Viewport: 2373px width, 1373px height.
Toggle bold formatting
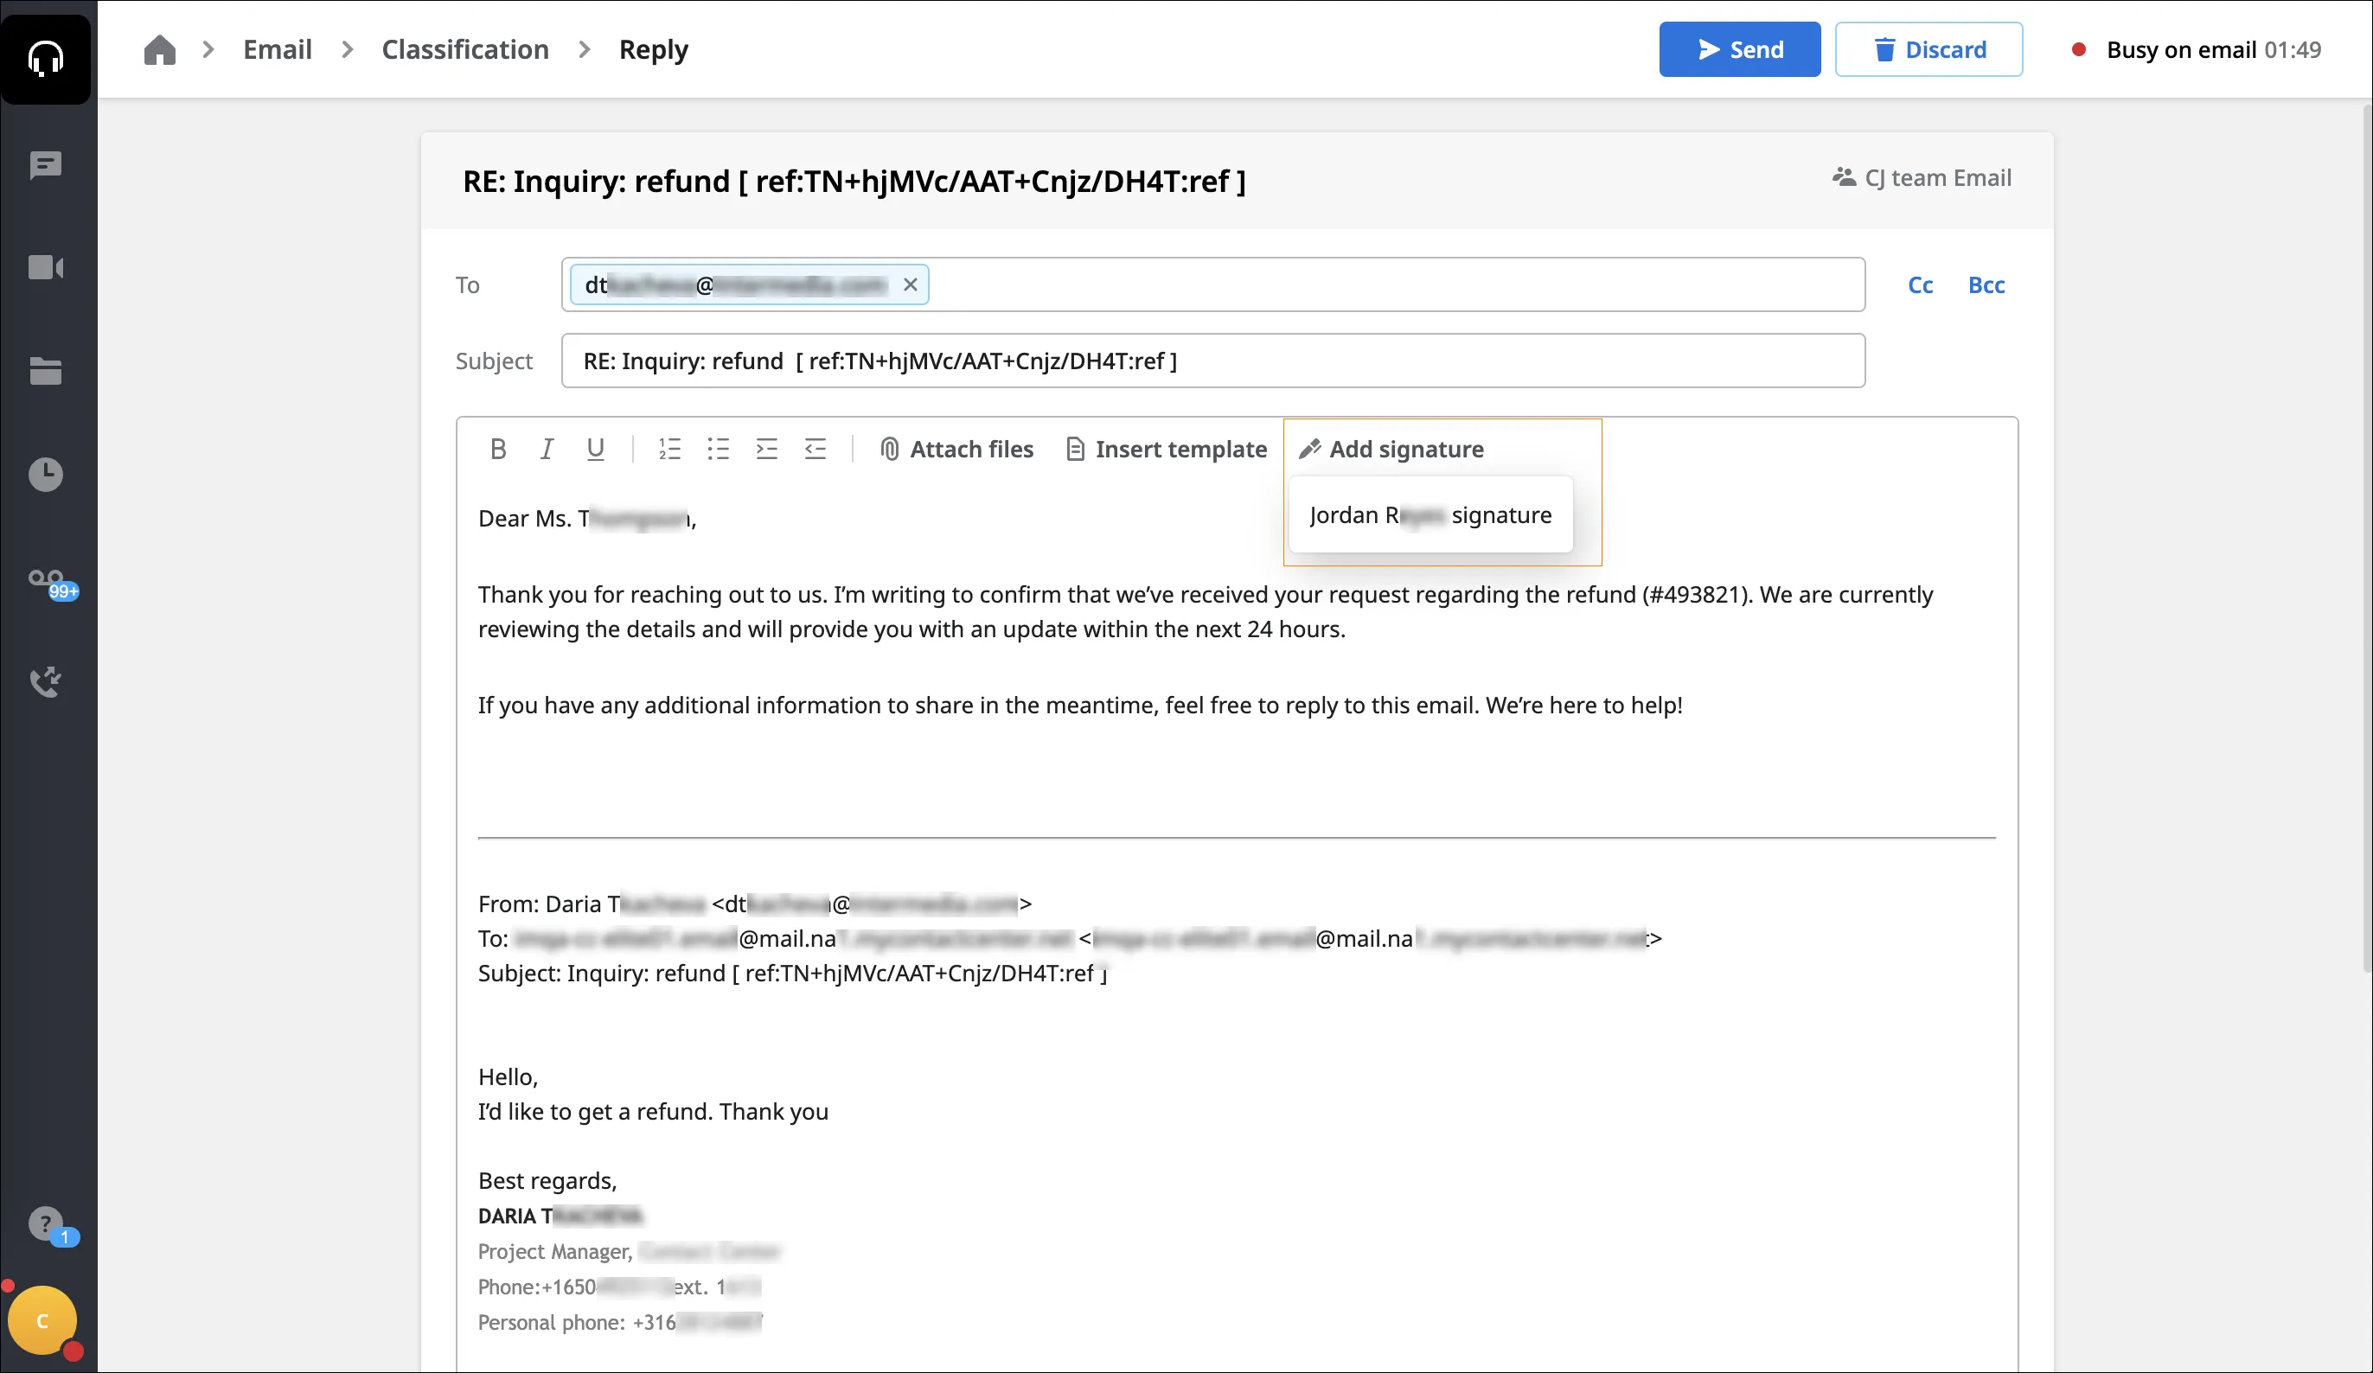pos(498,450)
